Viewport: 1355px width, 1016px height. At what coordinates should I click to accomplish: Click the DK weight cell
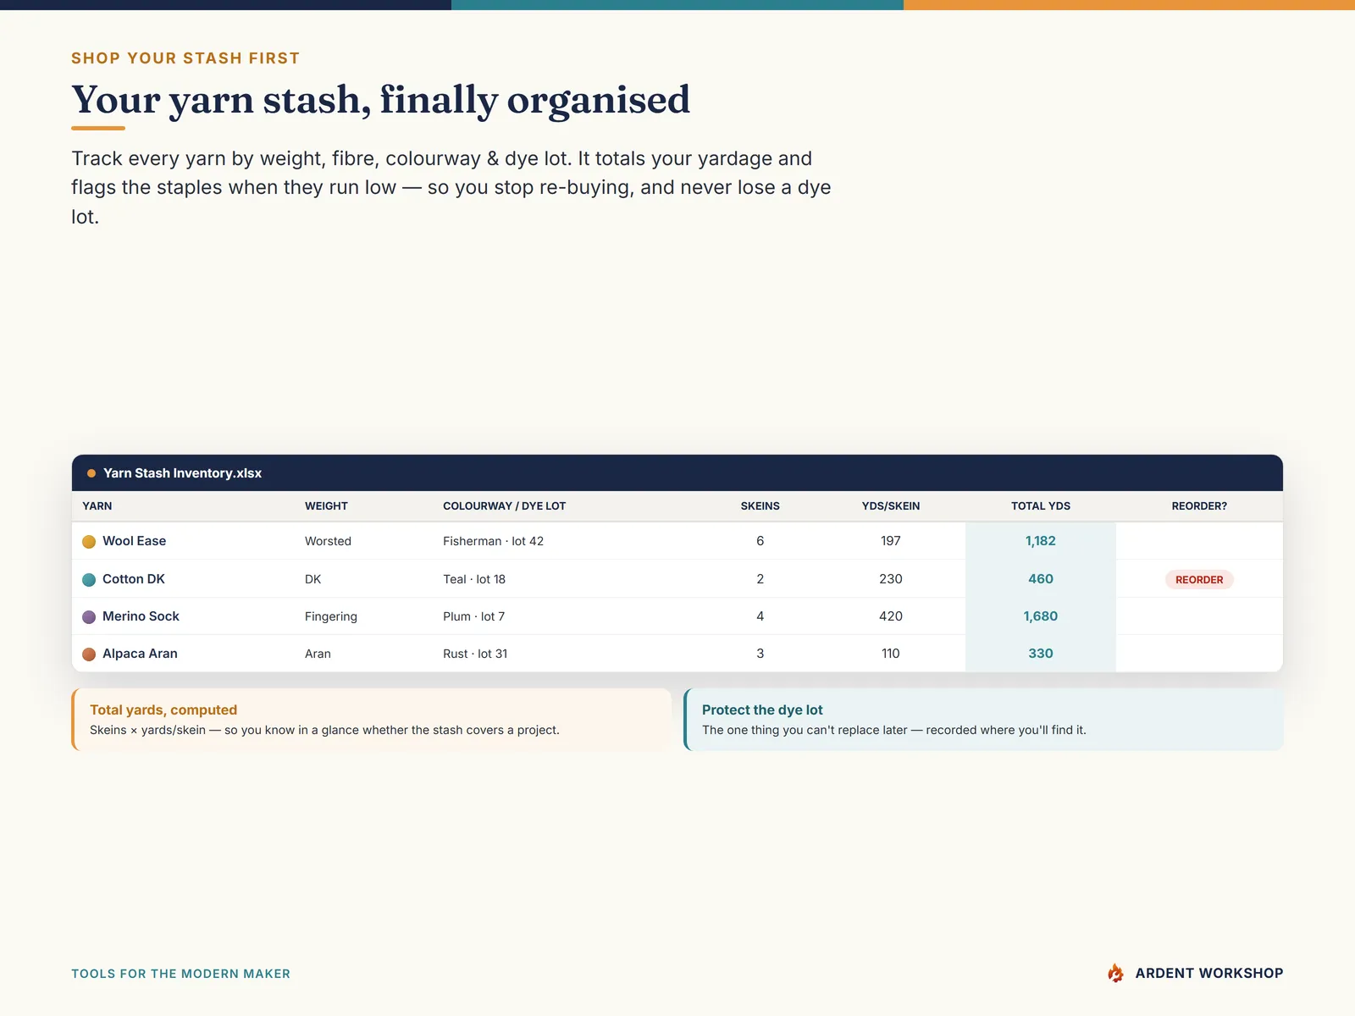click(313, 579)
